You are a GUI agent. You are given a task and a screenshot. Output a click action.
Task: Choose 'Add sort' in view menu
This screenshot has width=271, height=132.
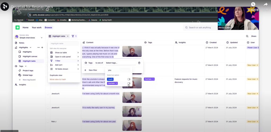click(64, 65)
